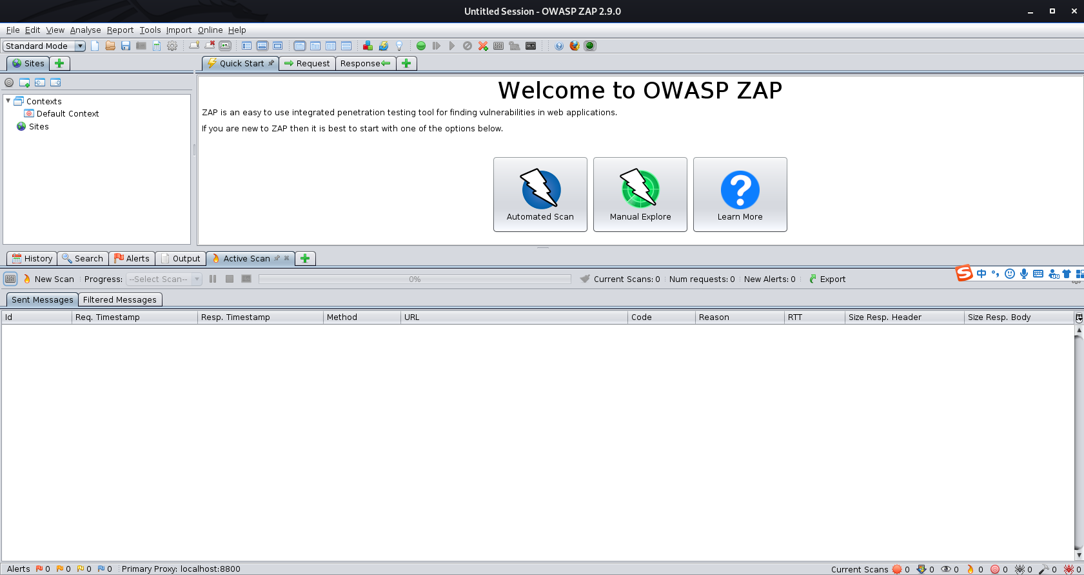Pause the active scan

(x=213, y=279)
